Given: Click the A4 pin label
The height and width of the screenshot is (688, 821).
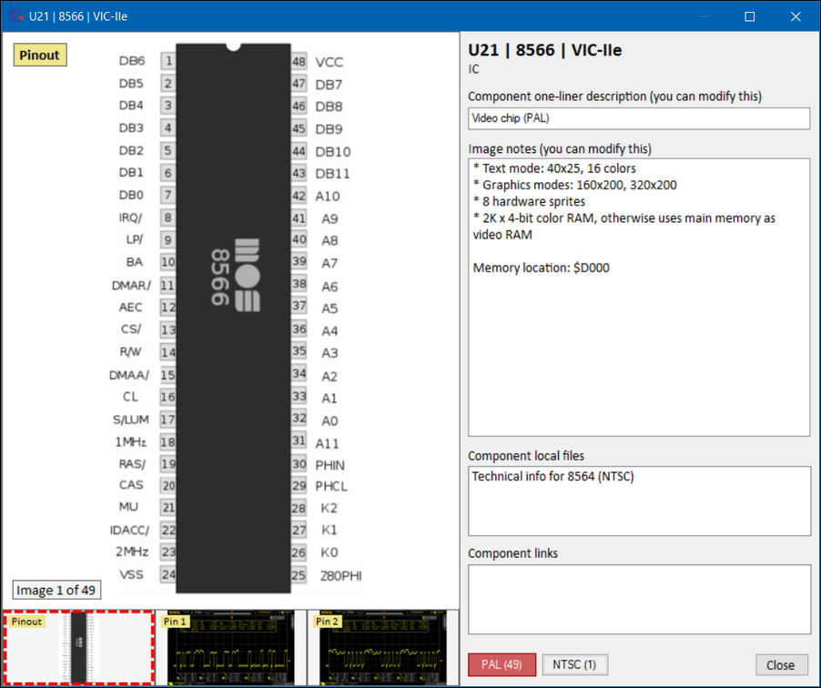Looking at the screenshot, I should pos(329,331).
